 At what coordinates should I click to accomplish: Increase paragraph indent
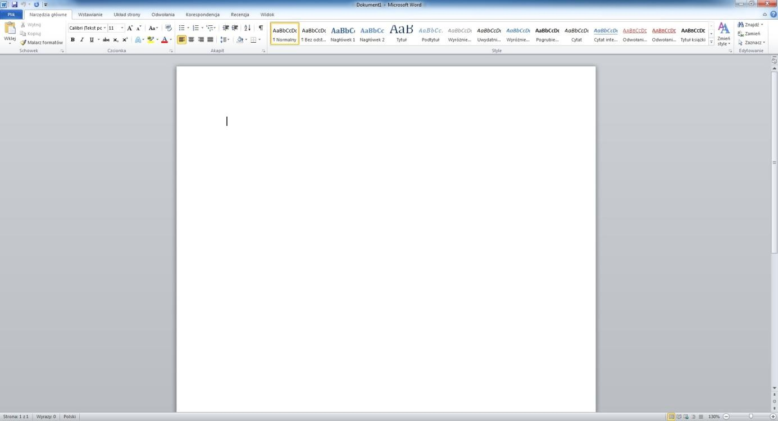[235, 28]
